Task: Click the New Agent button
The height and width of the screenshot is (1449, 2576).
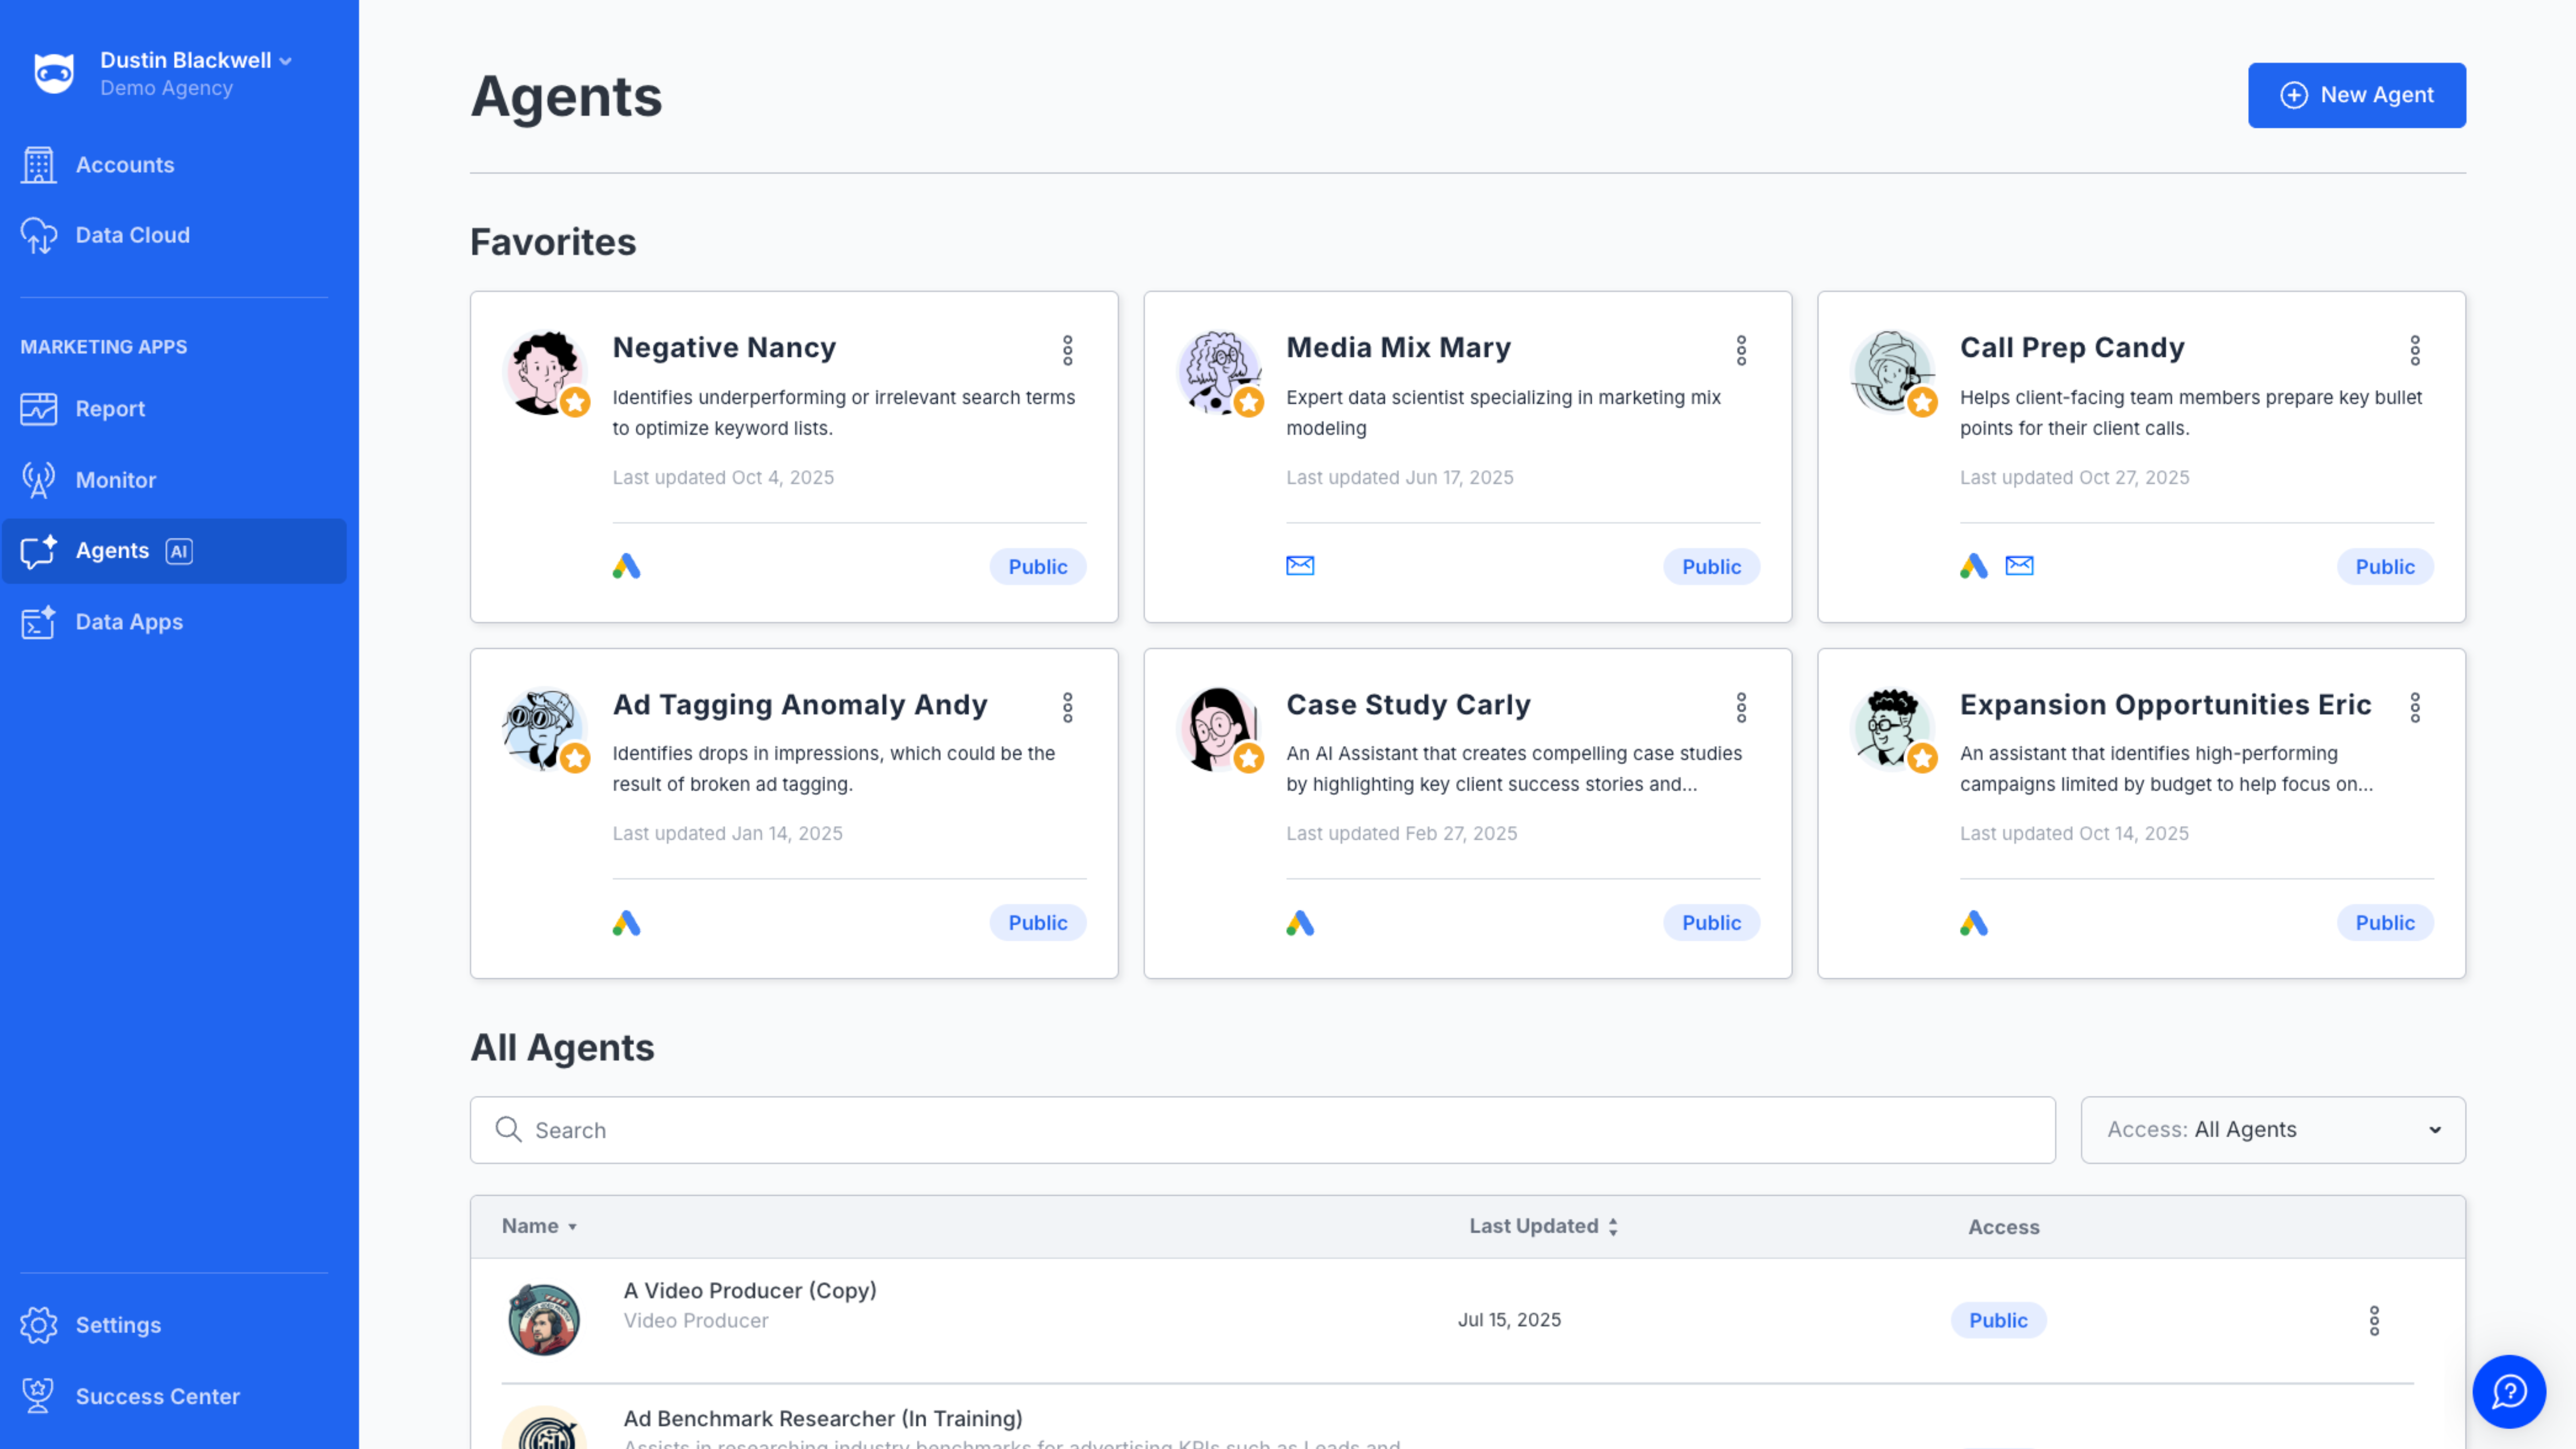Action: 2356,95
